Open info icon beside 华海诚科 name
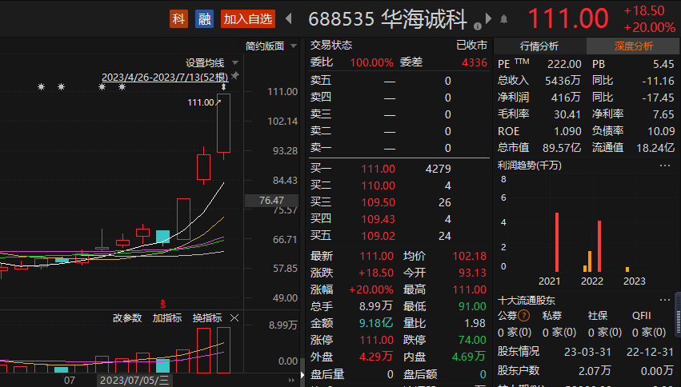 click(x=477, y=26)
